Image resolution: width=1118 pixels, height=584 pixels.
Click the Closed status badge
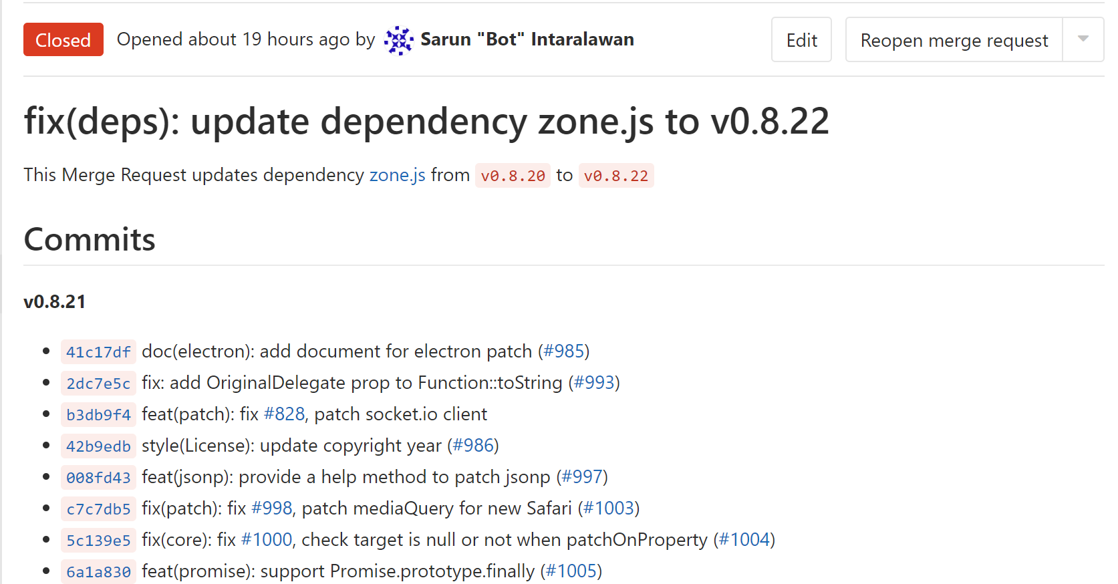(x=63, y=39)
